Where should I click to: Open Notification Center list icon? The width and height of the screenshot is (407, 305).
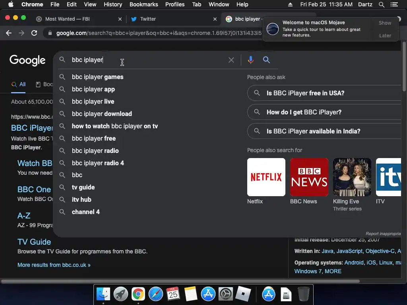click(x=394, y=4)
